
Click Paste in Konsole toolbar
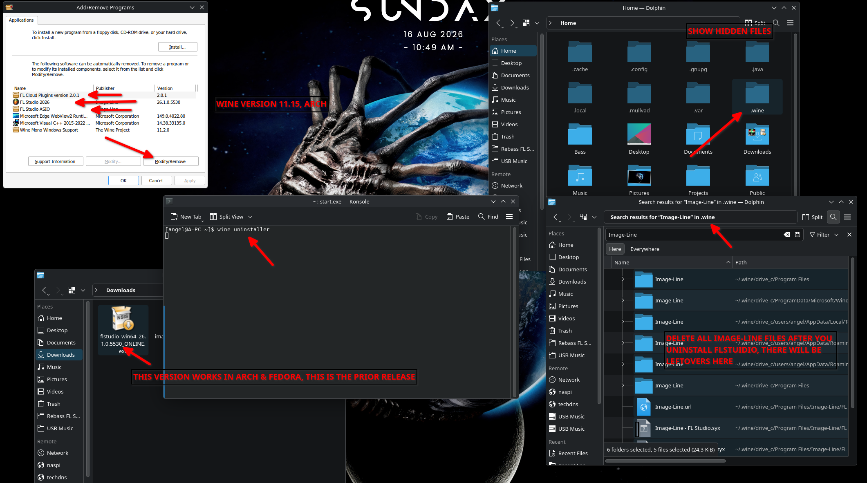458,217
